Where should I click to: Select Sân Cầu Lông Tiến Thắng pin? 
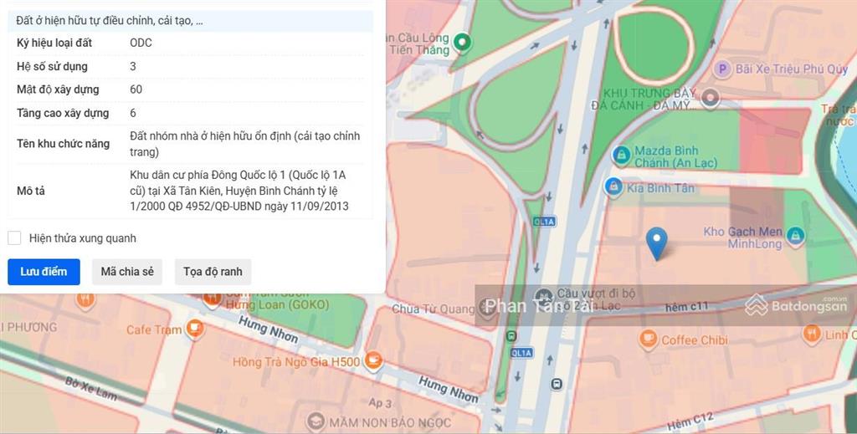pyautogui.click(x=462, y=43)
